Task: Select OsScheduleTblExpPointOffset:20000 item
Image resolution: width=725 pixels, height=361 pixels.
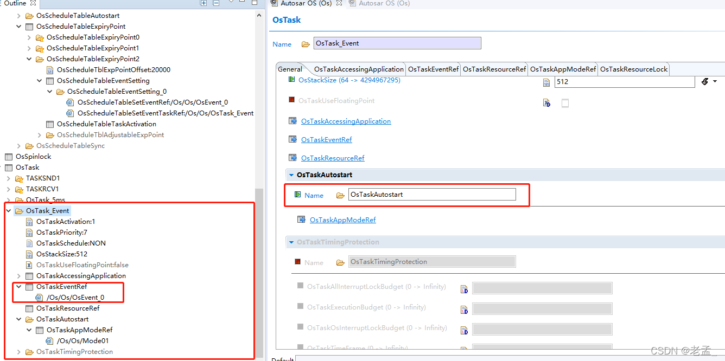Action: coord(113,70)
